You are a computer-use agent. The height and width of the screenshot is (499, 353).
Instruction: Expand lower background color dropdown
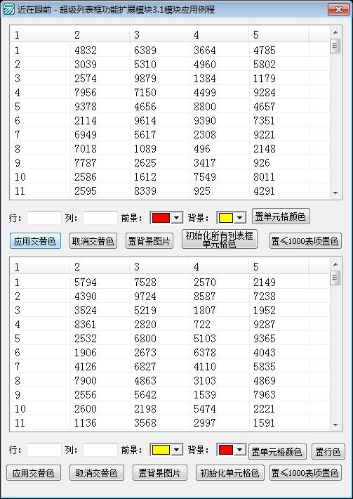click(x=240, y=450)
